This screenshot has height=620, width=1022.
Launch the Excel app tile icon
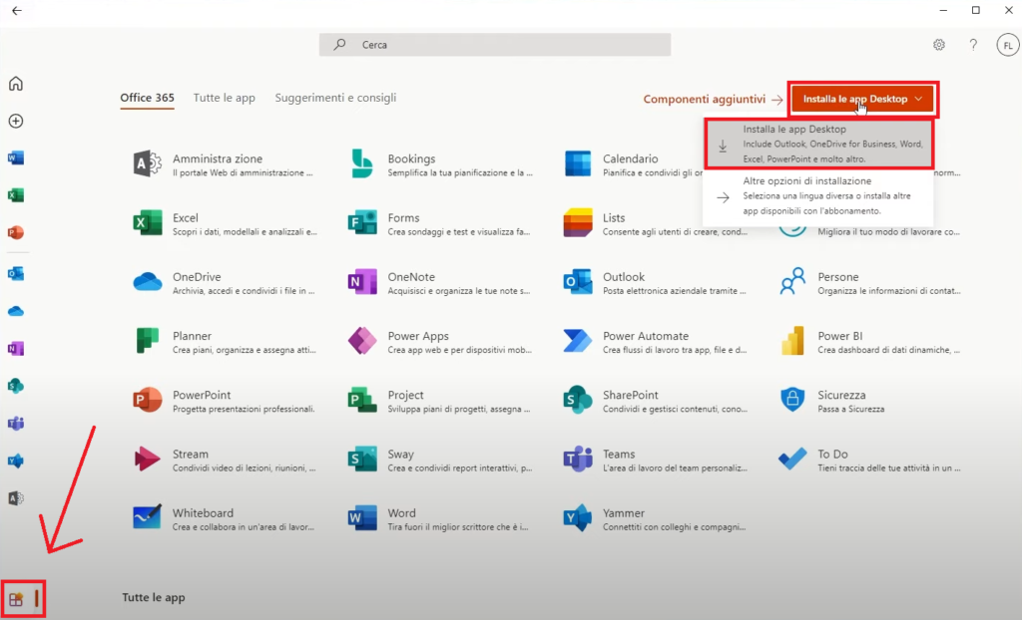coord(148,222)
